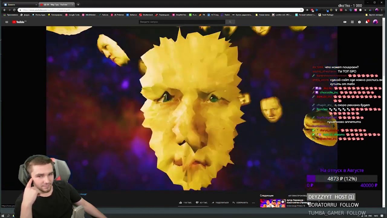Viewport: 387px width, 218px height.
Task: Open the MindMeister bookmark
Action: click(x=89, y=15)
